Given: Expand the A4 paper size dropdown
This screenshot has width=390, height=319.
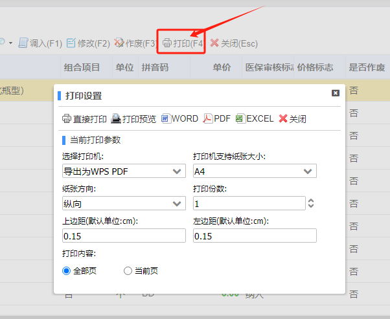Looking at the screenshot, I should click(x=255, y=171).
